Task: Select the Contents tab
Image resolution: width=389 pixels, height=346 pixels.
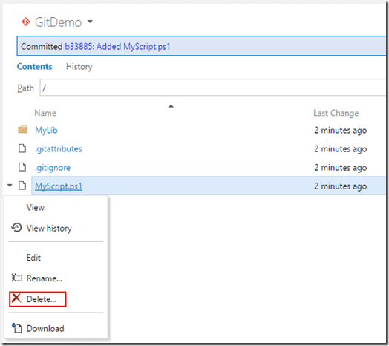Action: (34, 67)
